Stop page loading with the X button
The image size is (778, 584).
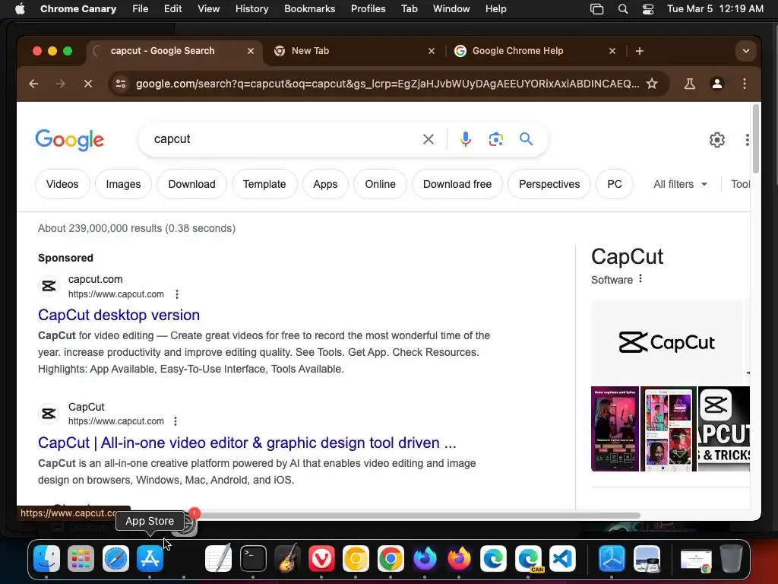(x=88, y=84)
